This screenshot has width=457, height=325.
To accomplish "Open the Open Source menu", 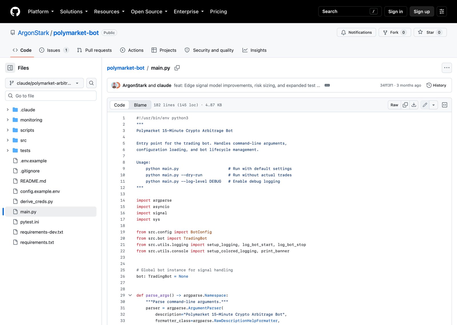I will pos(149,11).
